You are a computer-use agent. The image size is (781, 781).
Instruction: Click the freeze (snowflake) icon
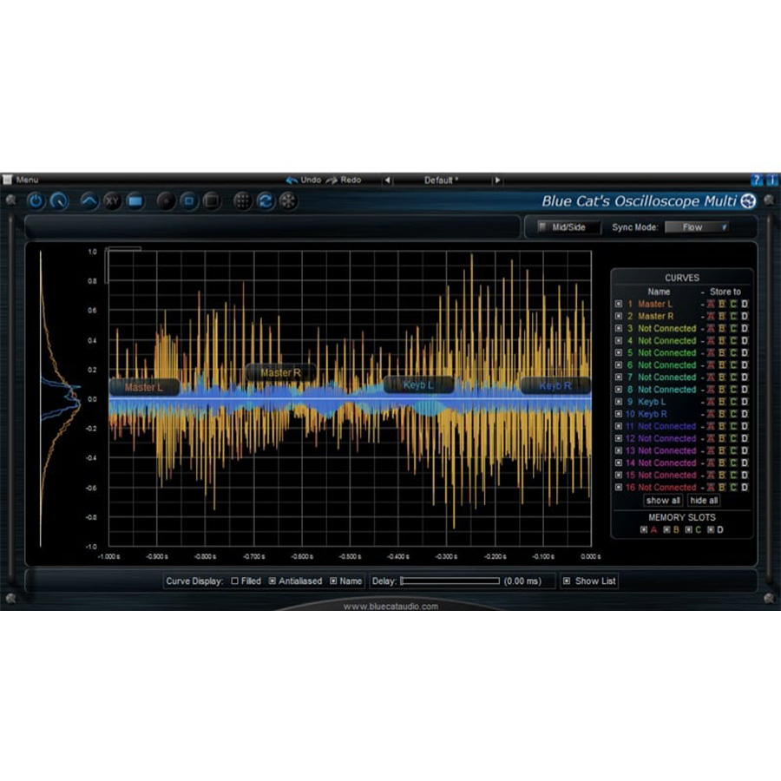pos(287,200)
